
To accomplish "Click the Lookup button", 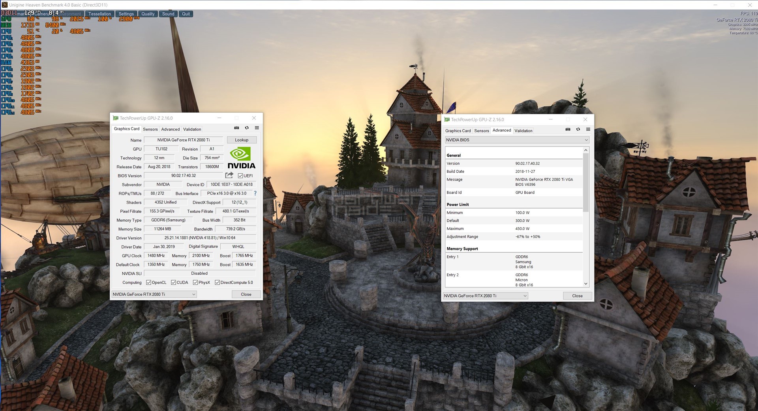I will tap(242, 140).
